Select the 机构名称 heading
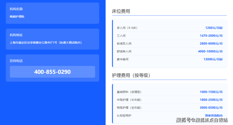 [x=16, y=9]
